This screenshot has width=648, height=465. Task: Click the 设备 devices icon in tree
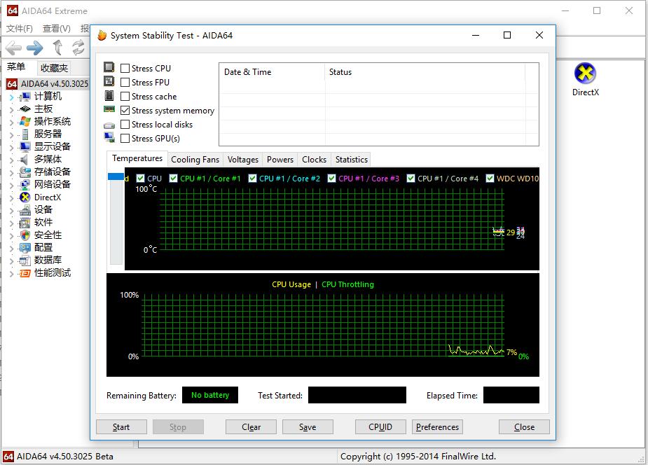click(25, 210)
